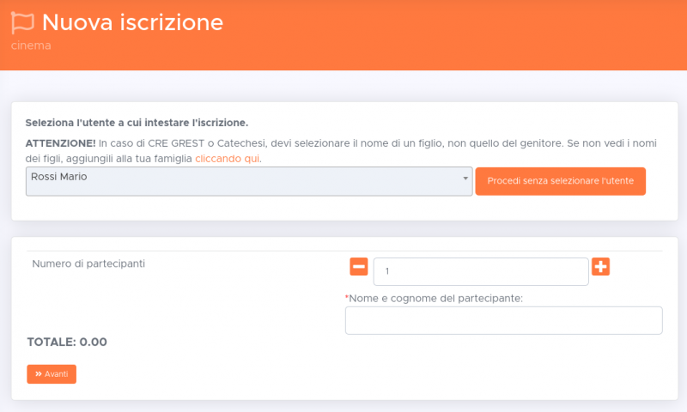
Task: Click the "Nome e cognome del partecipante" label
Action: [436, 298]
